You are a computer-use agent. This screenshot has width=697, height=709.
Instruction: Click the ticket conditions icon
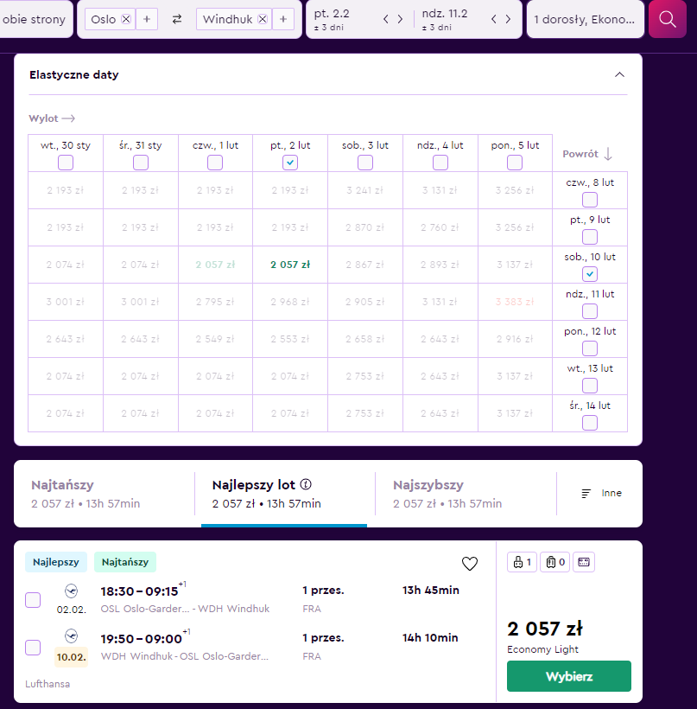(x=584, y=562)
